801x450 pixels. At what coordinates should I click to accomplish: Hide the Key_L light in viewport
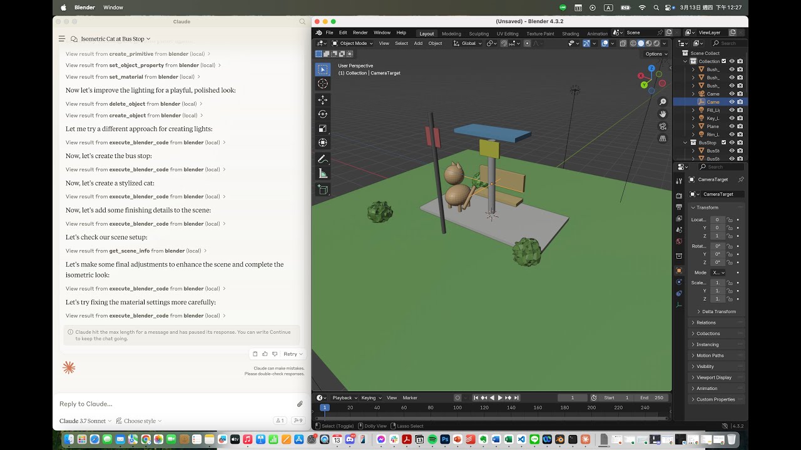(732, 118)
